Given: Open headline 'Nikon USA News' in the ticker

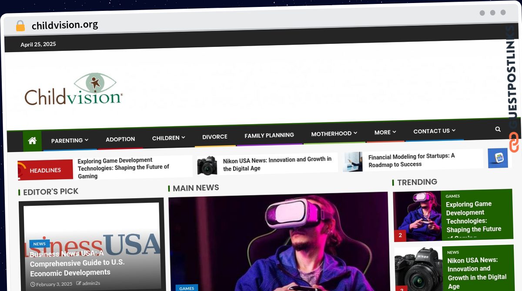Looking at the screenshot, I should click(277, 164).
